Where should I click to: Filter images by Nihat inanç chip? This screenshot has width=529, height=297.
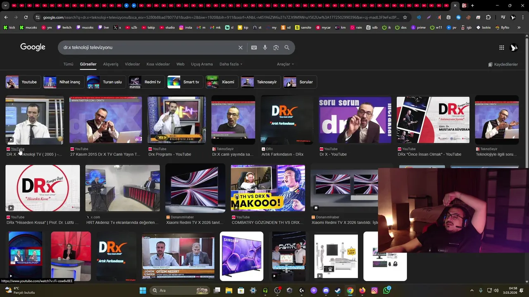click(x=64, y=82)
